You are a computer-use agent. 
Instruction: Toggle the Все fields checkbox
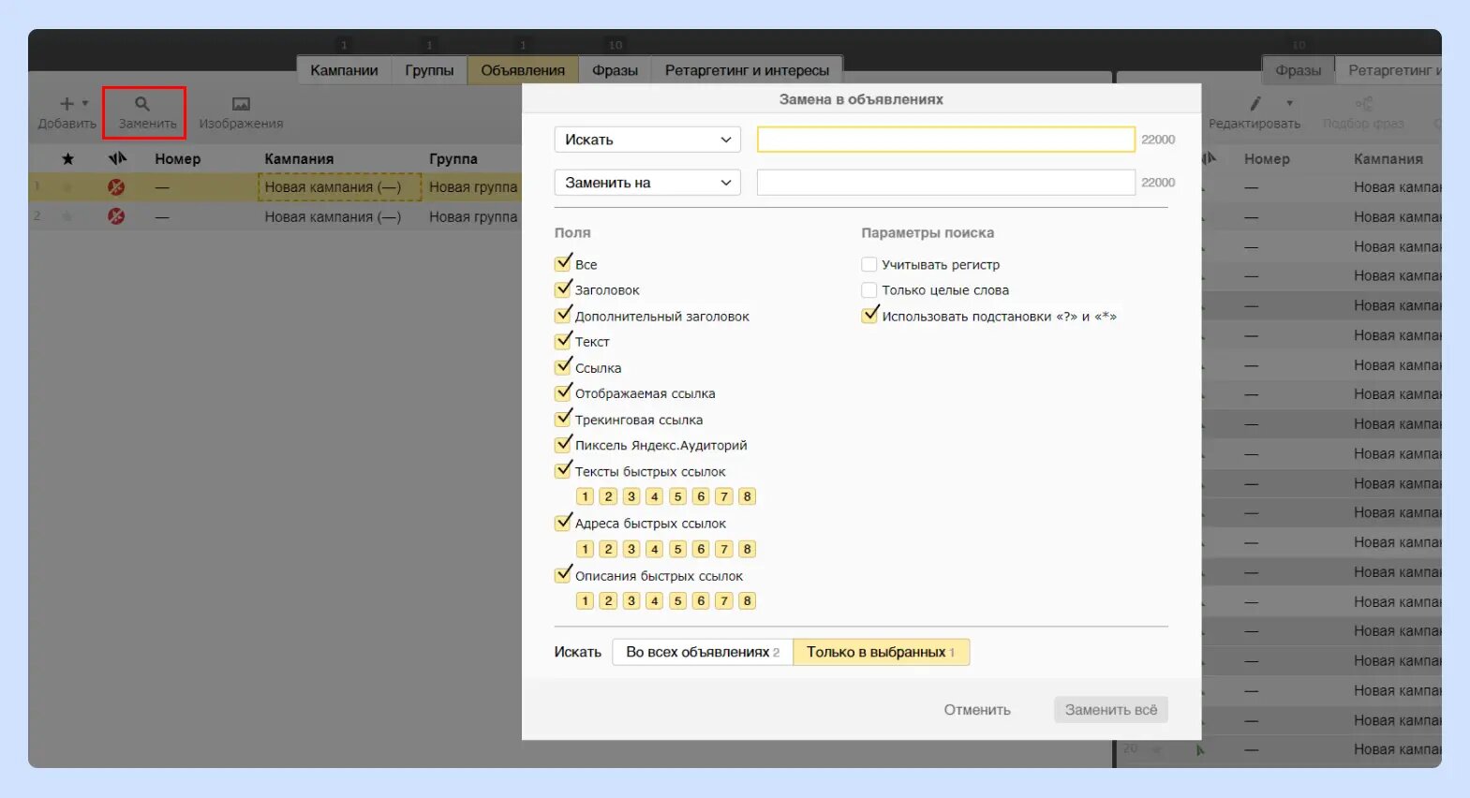(563, 263)
